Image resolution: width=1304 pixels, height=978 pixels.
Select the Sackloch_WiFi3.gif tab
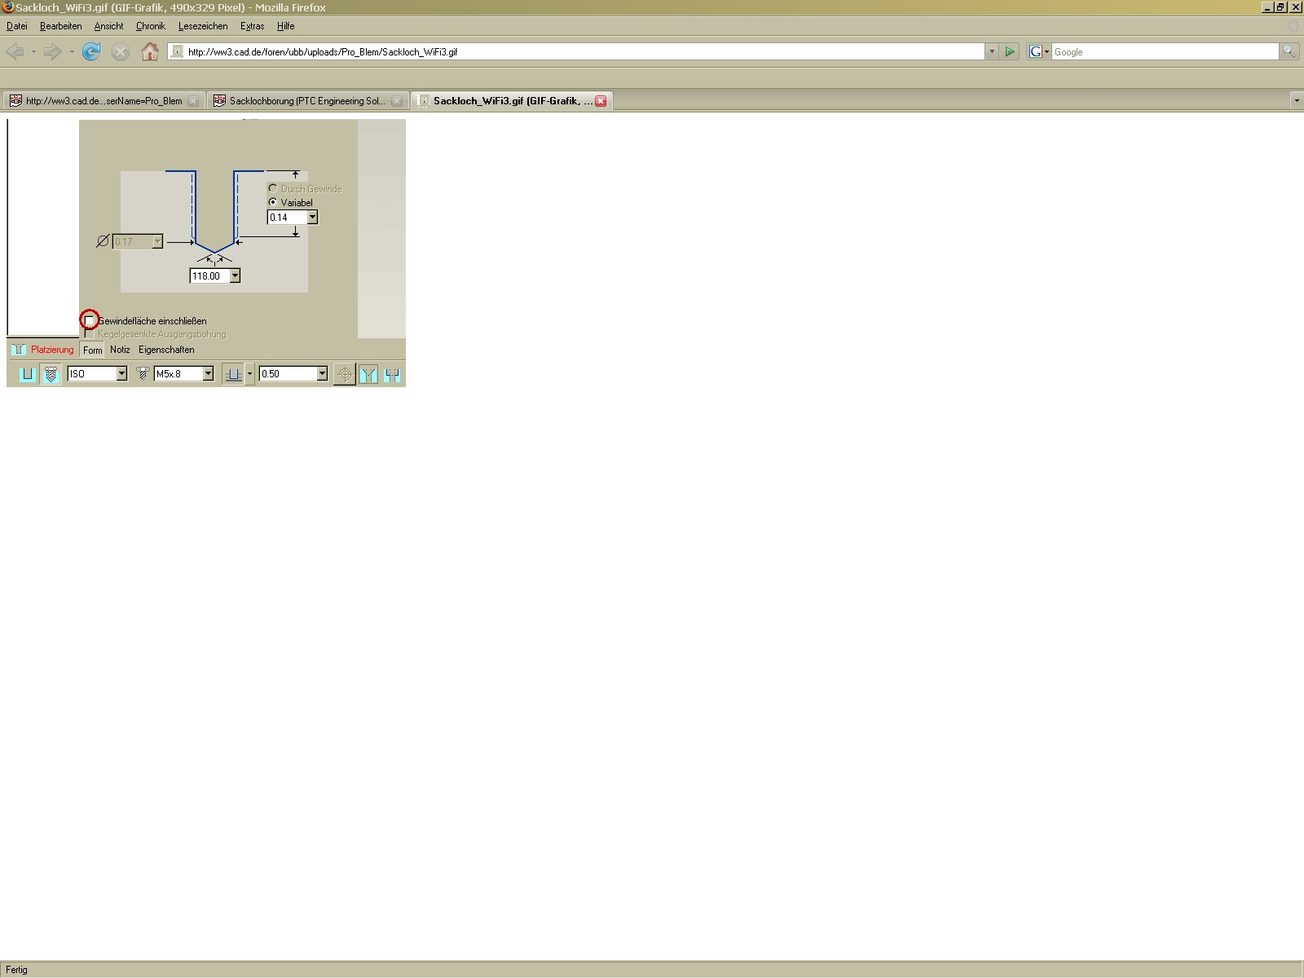[x=512, y=101]
